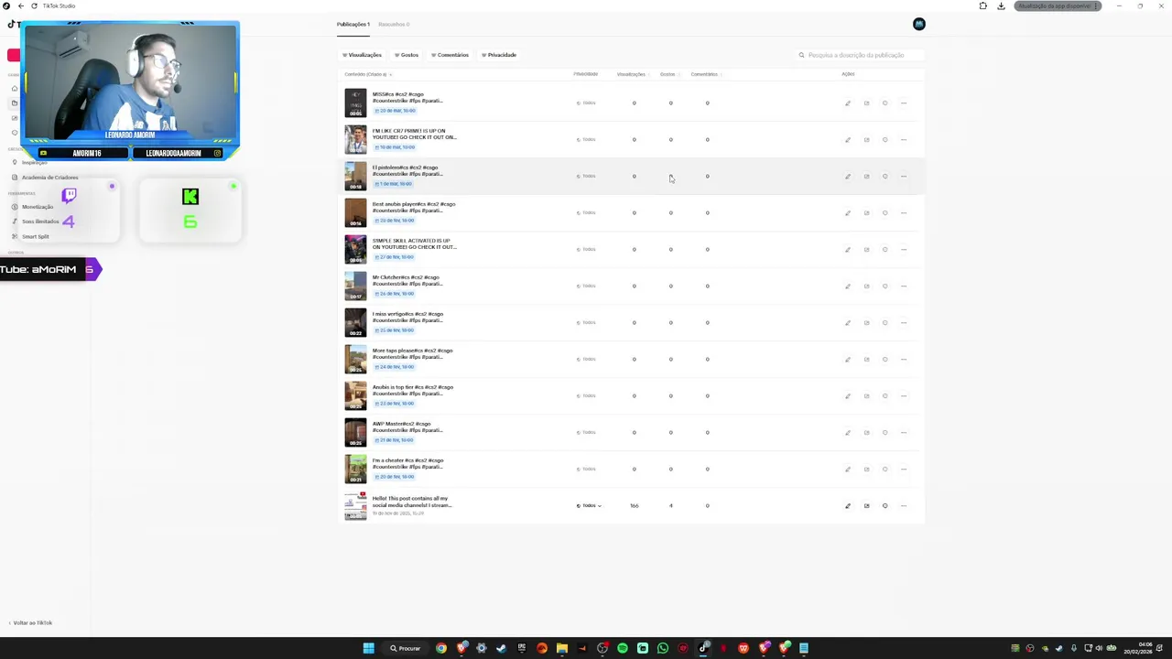Edit the 'SIMPLE SKILL ACTIVATED' post
The image size is (1172, 659).
click(848, 250)
